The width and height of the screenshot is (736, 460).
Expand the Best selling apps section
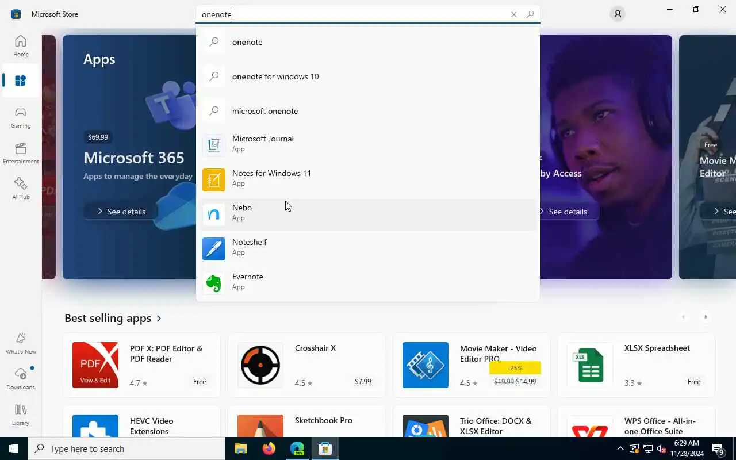point(113,318)
